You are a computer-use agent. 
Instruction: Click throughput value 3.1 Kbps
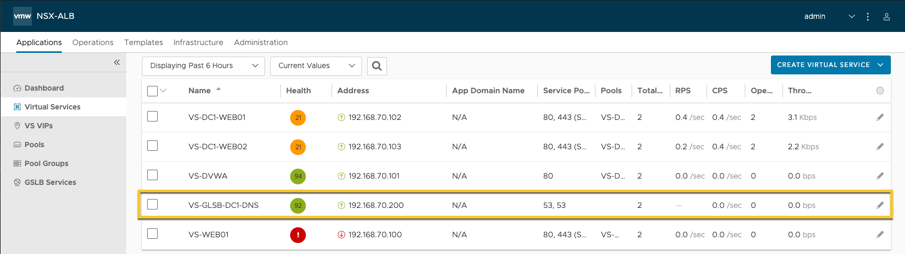click(802, 117)
